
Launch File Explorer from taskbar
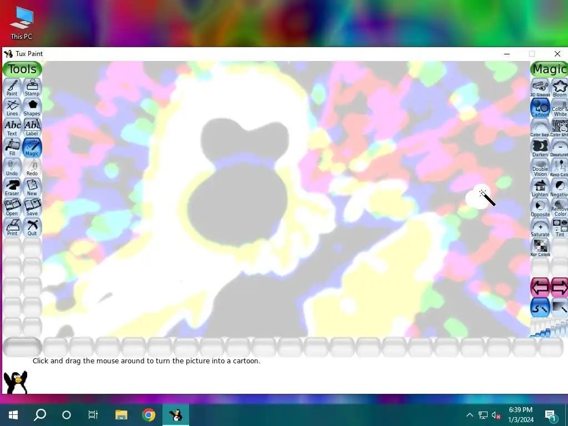[121, 415]
